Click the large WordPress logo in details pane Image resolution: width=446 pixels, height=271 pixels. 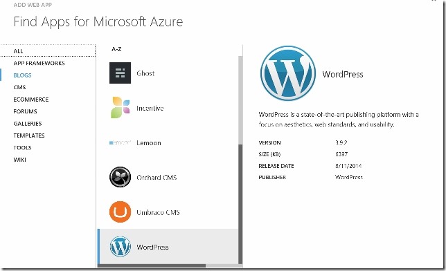[x=288, y=73]
